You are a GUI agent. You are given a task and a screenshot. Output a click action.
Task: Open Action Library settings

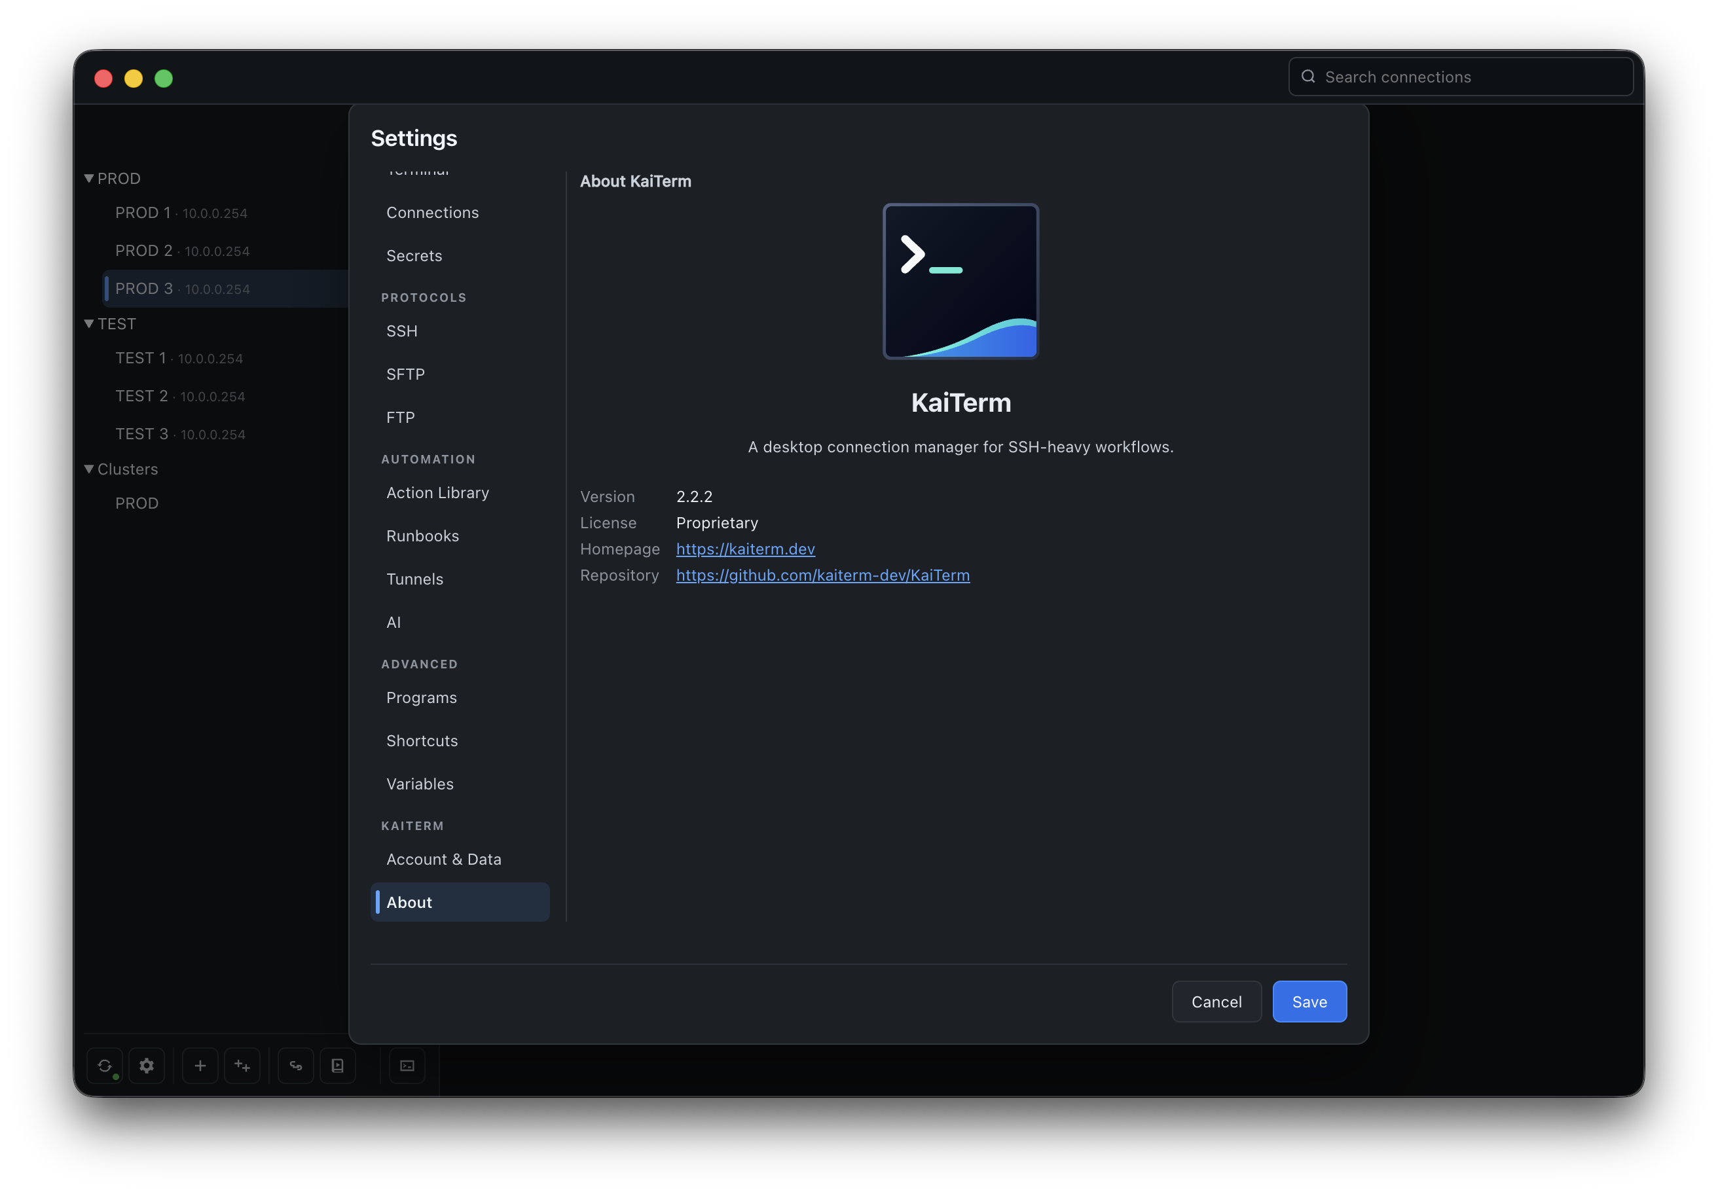(x=460, y=492)
